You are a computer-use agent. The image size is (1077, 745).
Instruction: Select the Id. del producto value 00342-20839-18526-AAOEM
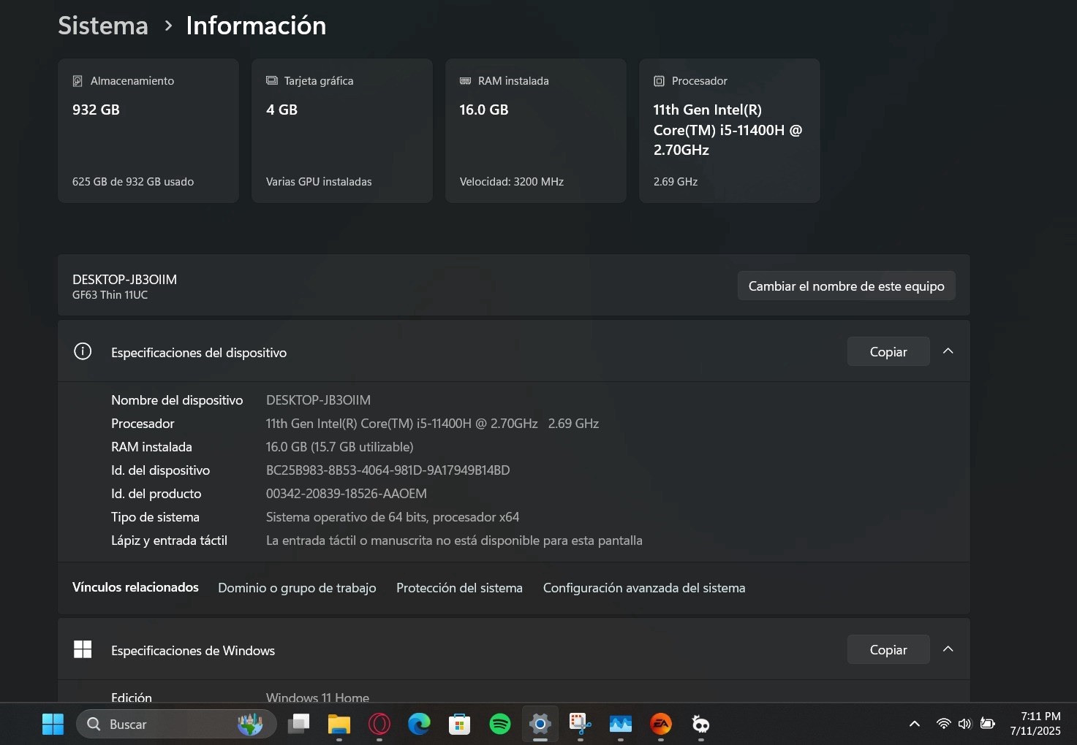click(347, 494)
